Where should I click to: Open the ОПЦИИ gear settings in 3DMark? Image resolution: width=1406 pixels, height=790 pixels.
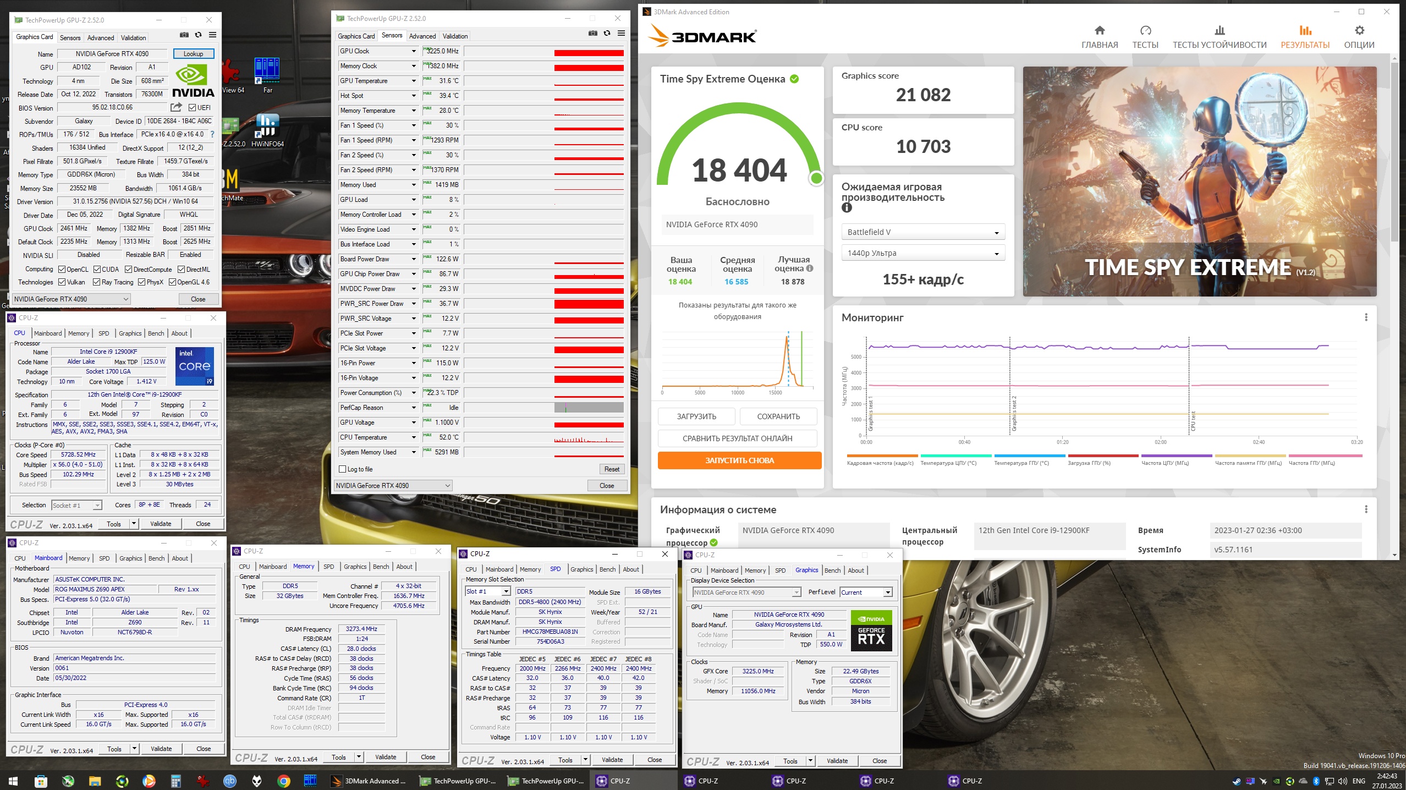[x=1359, y=31]
